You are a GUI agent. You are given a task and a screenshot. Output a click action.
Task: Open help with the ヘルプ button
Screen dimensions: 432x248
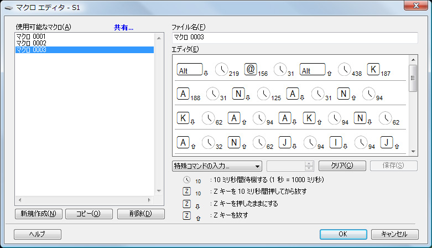pos(38,234)
